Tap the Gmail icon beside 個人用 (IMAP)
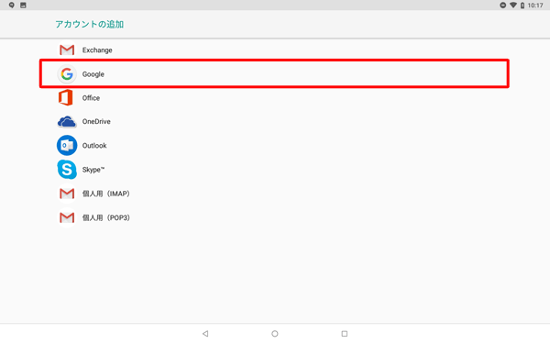 pyautogui.click(x=67, y=194)
